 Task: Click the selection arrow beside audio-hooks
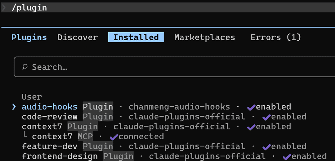click(x=14, y=107)
